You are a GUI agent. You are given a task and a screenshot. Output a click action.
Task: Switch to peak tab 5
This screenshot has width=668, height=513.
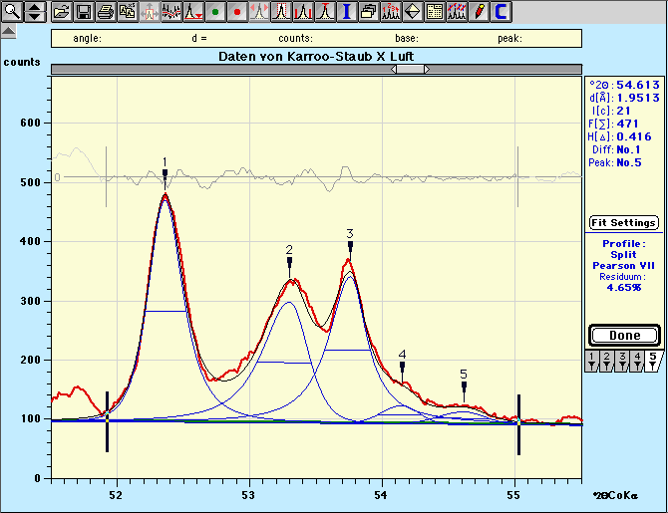652,360
